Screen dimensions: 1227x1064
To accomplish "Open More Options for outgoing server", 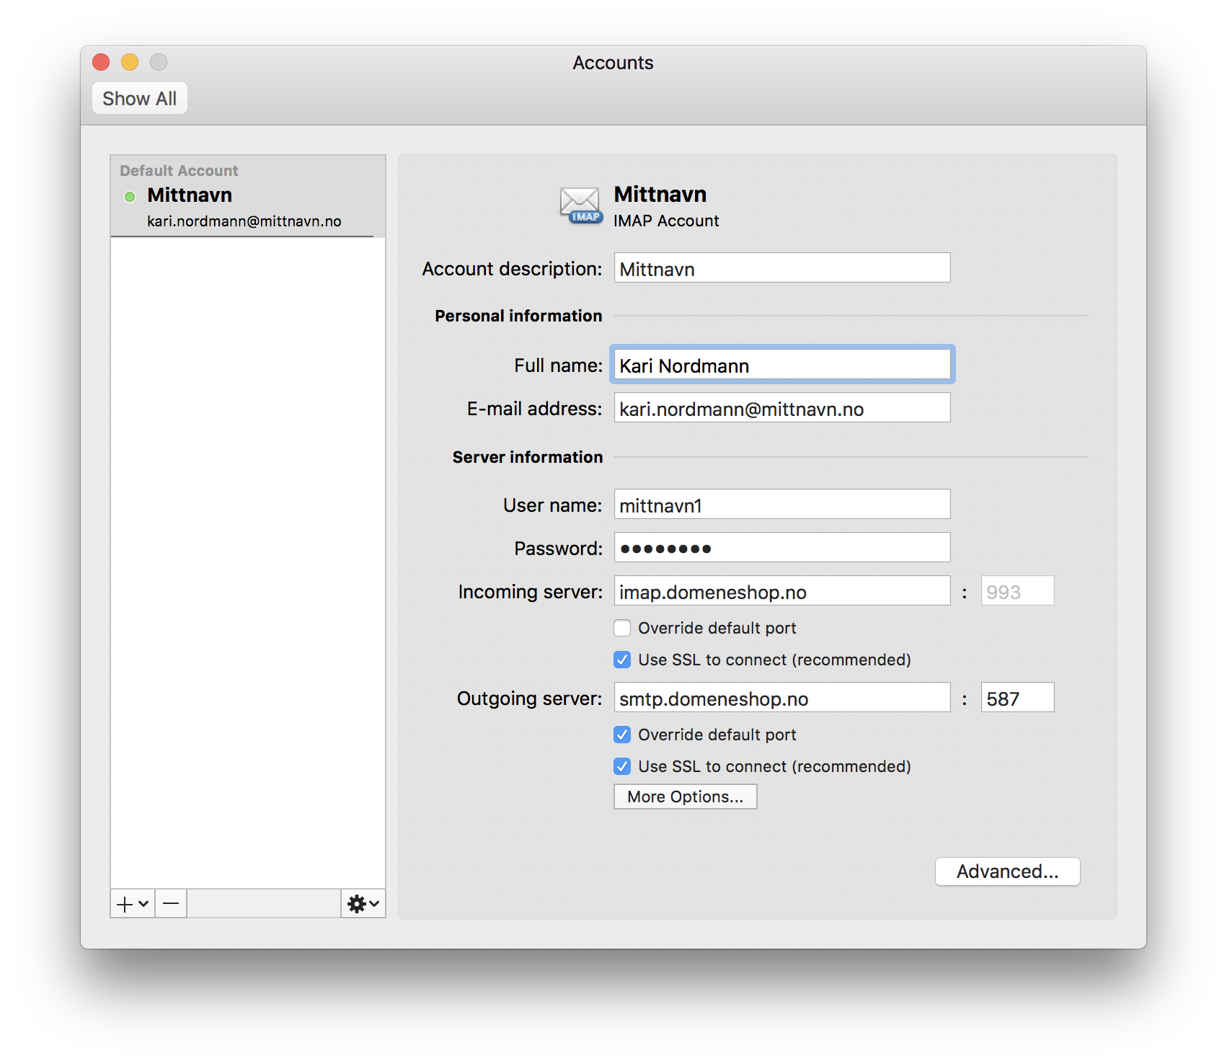I will point(686,797).
